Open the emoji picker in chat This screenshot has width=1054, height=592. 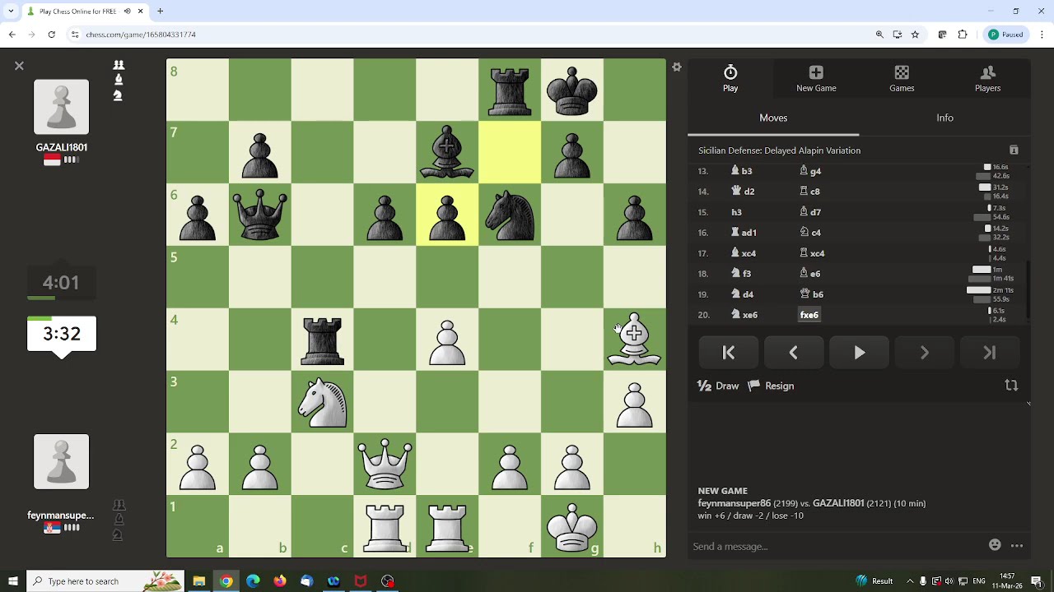click(995, 545)
